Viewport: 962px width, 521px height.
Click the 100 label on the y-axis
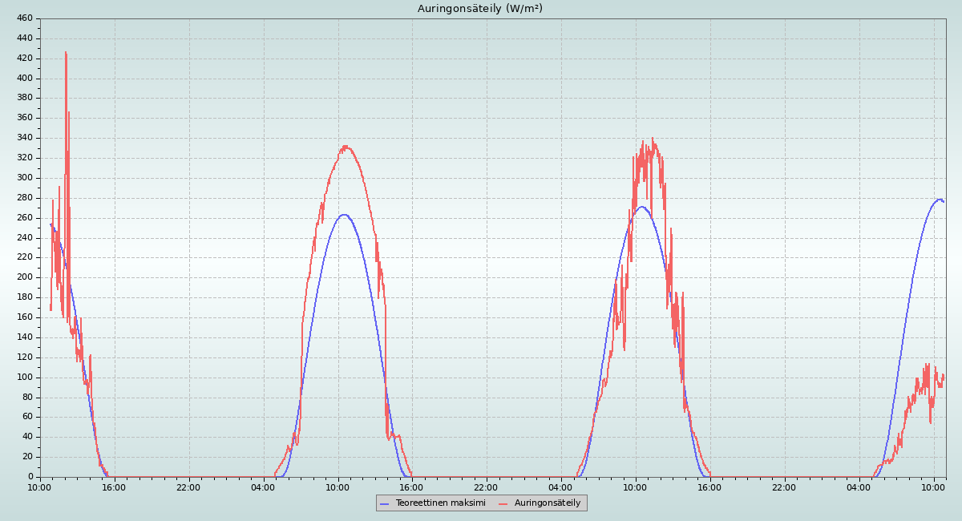24,378
